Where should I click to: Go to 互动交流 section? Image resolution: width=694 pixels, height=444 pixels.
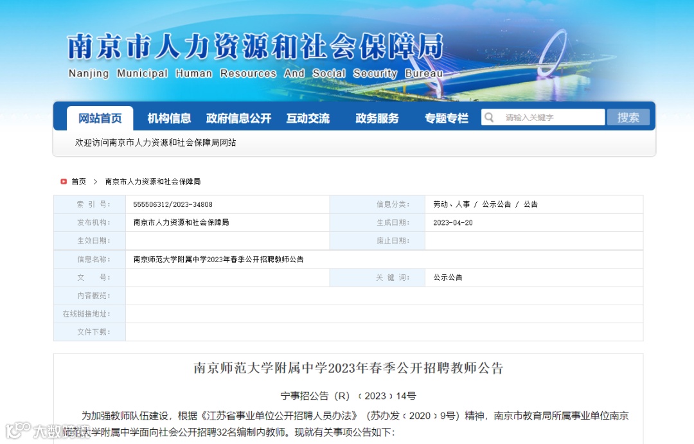coord(308,118)
